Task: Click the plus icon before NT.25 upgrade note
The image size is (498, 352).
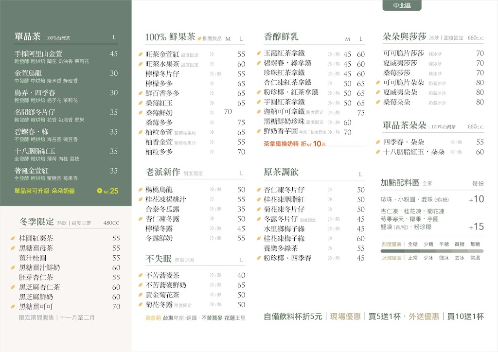Action: (x=99, y=192)
